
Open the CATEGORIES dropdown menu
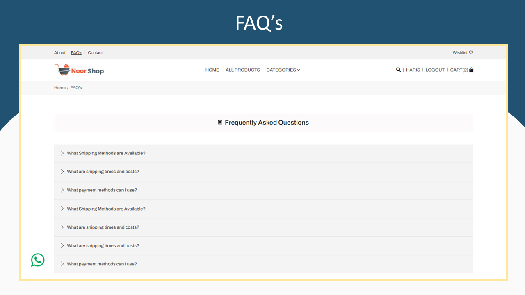tap(283, 70)
